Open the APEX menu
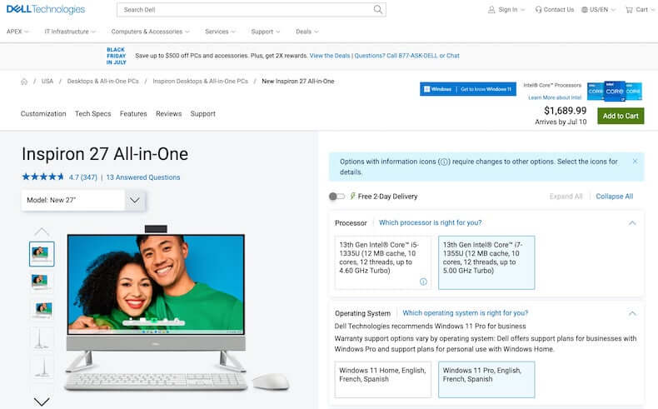Screen dimensions: 658x409 (x=17, y=32)
